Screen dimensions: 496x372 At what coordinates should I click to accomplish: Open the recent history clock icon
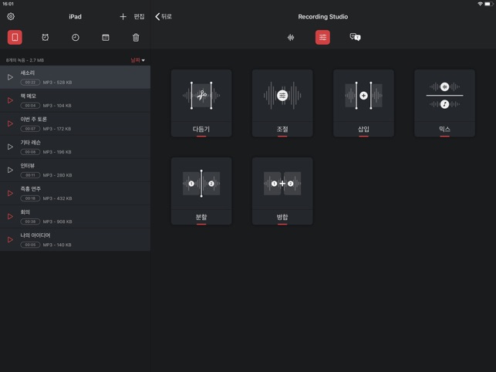76,37
